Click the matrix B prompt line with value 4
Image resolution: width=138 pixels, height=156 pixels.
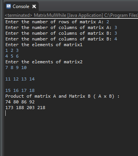point(61,39)
